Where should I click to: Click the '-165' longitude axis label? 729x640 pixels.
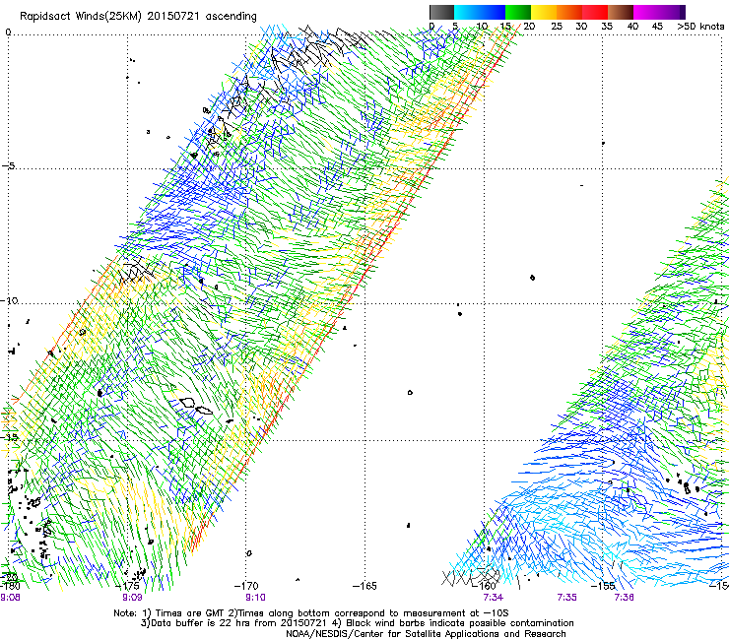(364, 586)
